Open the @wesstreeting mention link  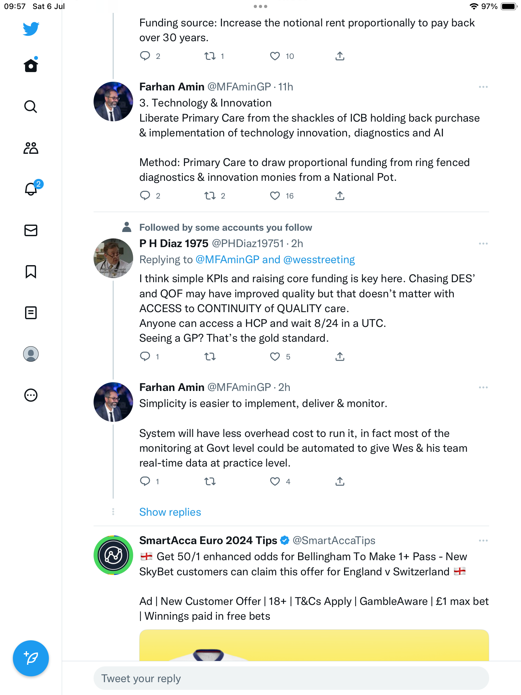pyautogui.click(x=319, y=260)
